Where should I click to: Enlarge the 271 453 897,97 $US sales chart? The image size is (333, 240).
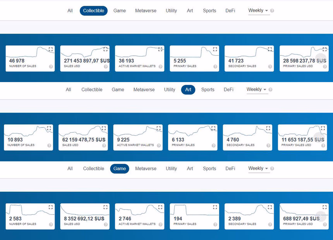105,50
